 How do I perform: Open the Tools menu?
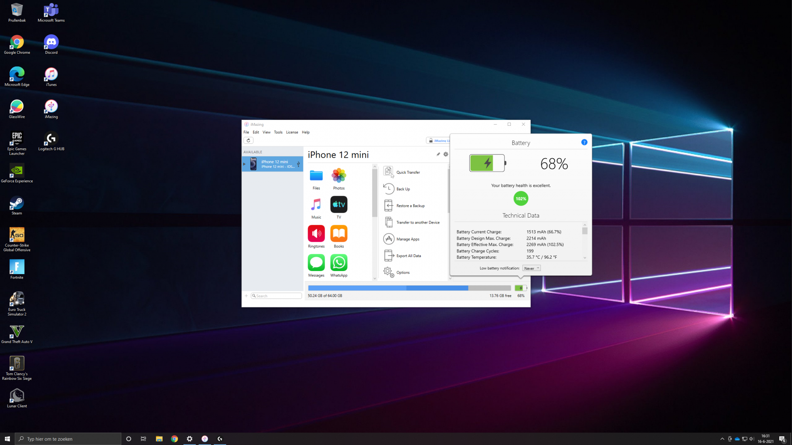(278, 132)
